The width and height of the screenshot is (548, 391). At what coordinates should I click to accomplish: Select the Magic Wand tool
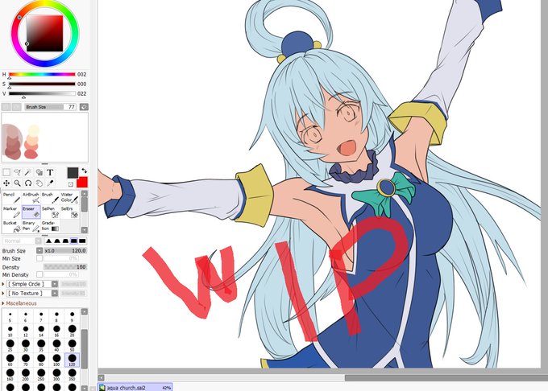28,172
